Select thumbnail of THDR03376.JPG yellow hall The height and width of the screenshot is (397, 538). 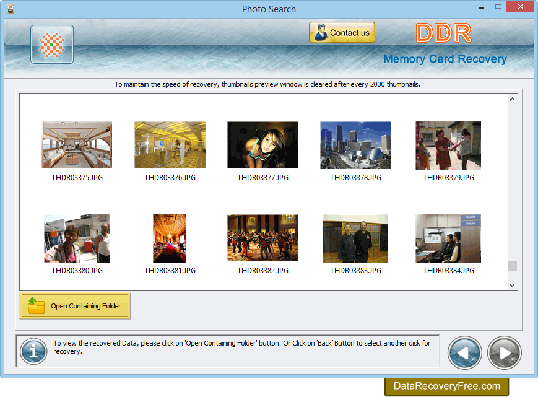click(x=170, y=145)
